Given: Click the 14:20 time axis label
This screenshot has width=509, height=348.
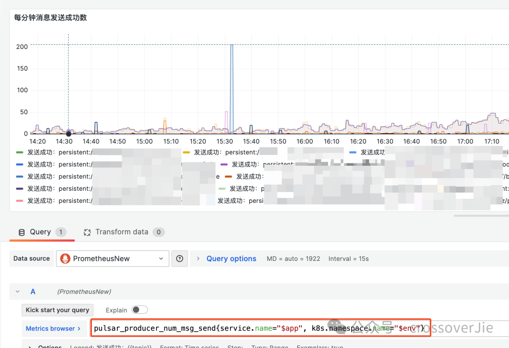Looking at the screenshot, I should click(38, 141).
